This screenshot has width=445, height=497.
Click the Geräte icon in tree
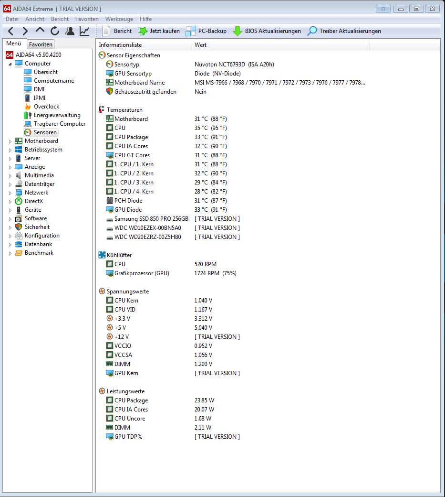19,209
